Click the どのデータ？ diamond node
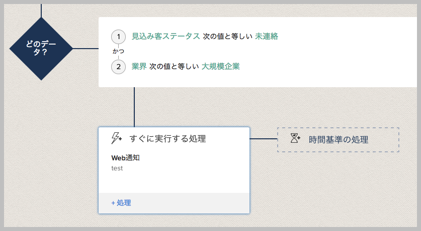Screen dimensions: 421x231 (41, 49)
